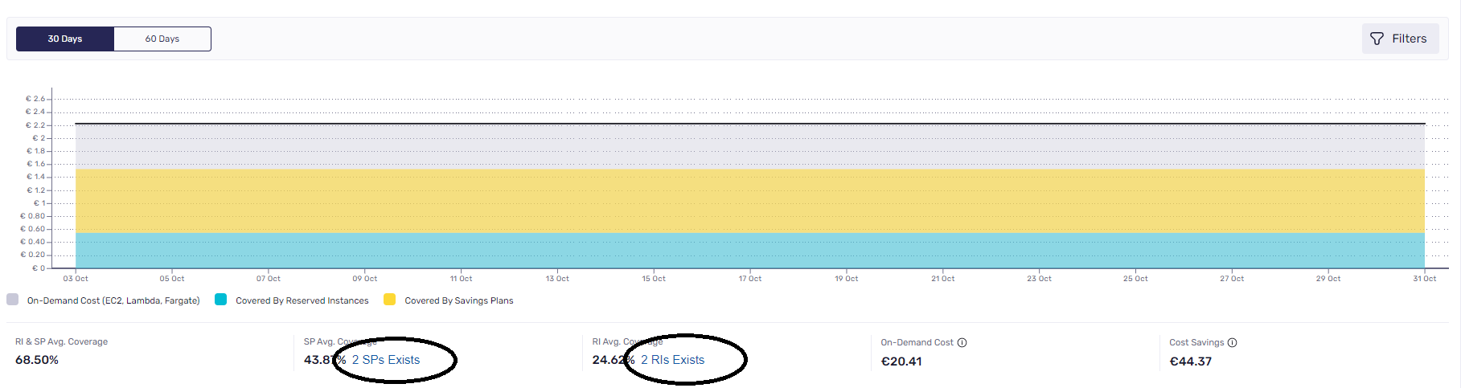Toggle the Covered By Reserved Instances label
The height and width of the screenshot is (388, 1461).
coord(302,300)
